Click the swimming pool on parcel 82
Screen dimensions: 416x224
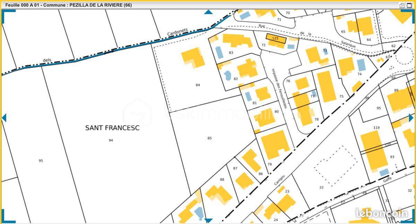[x=227, y=75]
